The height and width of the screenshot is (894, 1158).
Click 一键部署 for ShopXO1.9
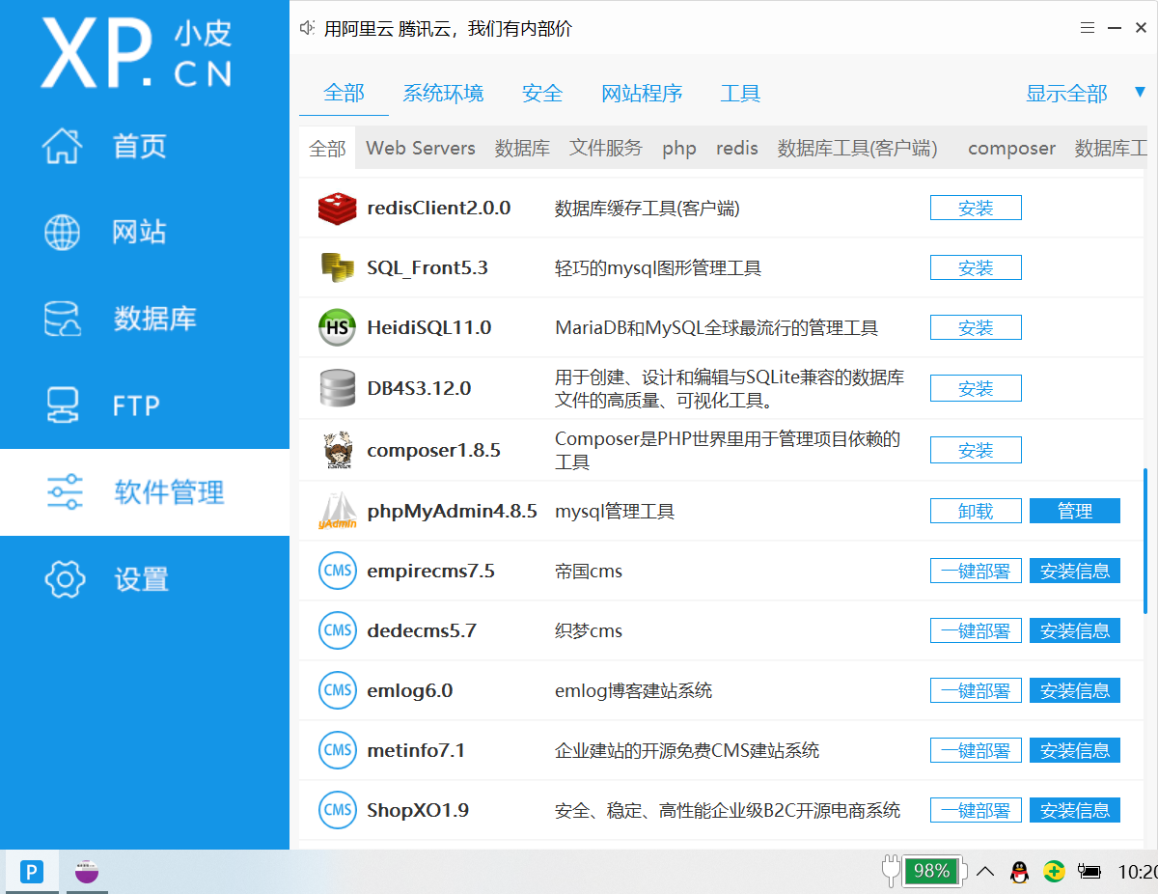tap(976, 810)
